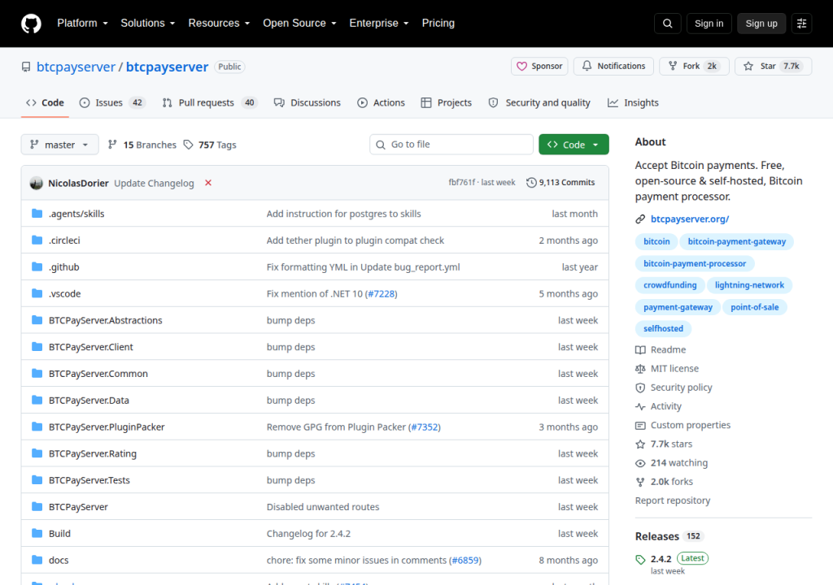
Task: Click NicolasDorier's avatar image
Action: (x=36, y=183)
